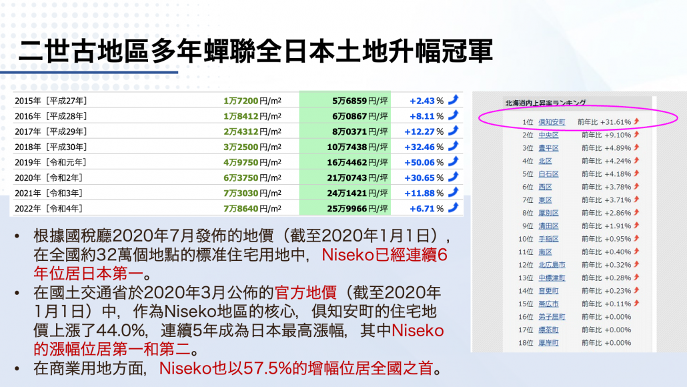This screenshot has width=687, height=387.
Task: Open the 標茶町 link ranked 17位
Action: tap(548, 330)
